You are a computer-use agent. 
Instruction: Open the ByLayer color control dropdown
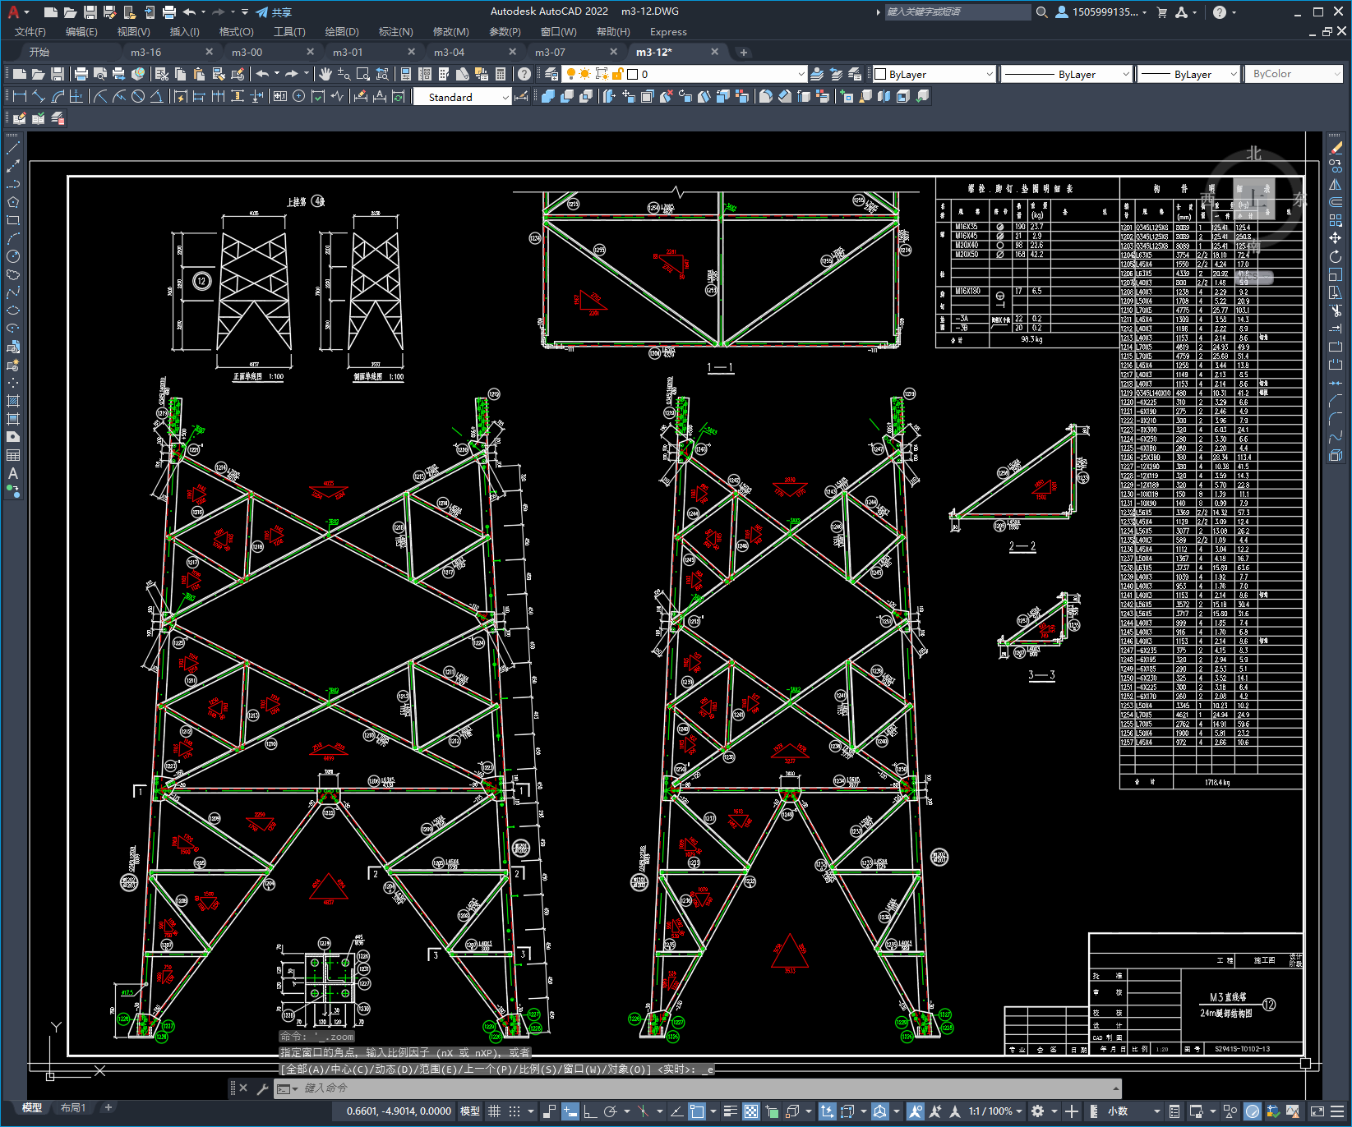coord(934,74)
